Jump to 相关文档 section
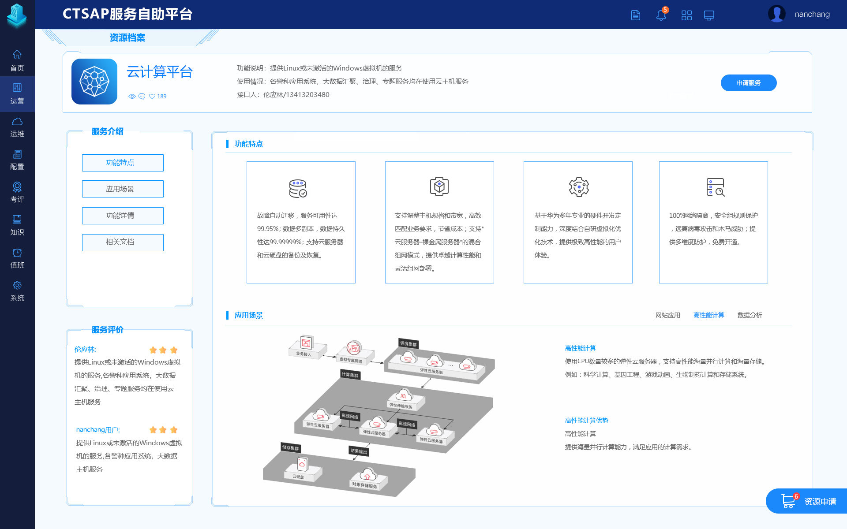Image resolution: width=847 pixels, height=529 pixels. coord(123,242)
